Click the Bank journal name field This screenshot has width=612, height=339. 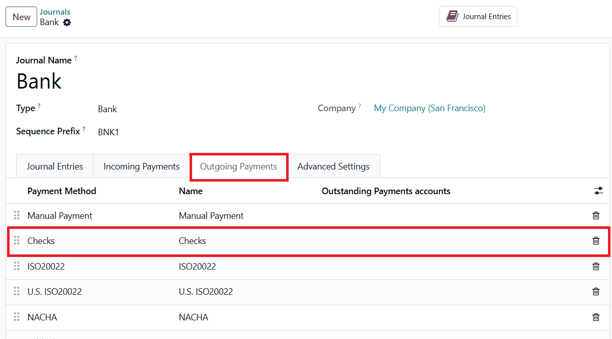[x=39, y=81]
